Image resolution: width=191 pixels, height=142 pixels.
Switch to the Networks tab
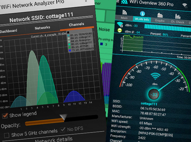point(42,28)
